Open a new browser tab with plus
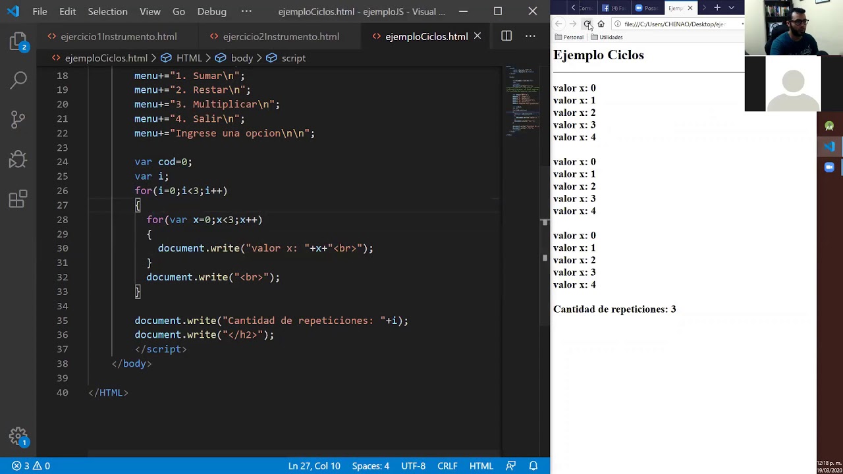This screenshot has height=474, width=843. 717,7
